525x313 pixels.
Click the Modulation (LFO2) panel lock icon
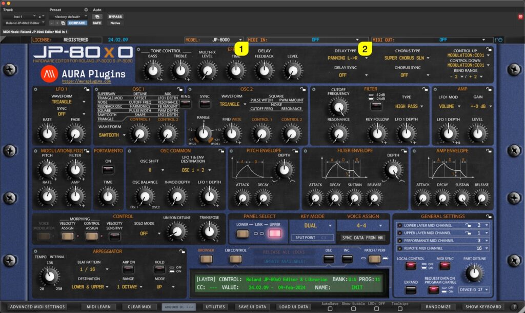point(87,151)
